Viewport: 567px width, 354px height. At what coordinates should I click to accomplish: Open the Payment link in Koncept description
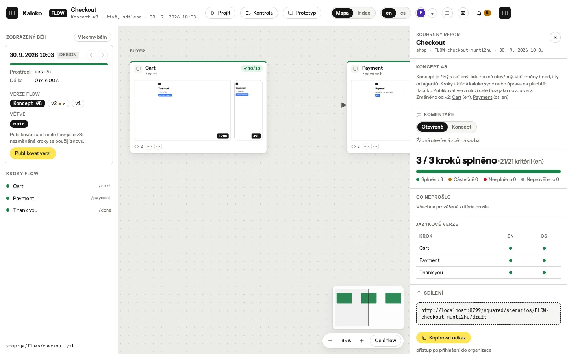tap(482, 97)
